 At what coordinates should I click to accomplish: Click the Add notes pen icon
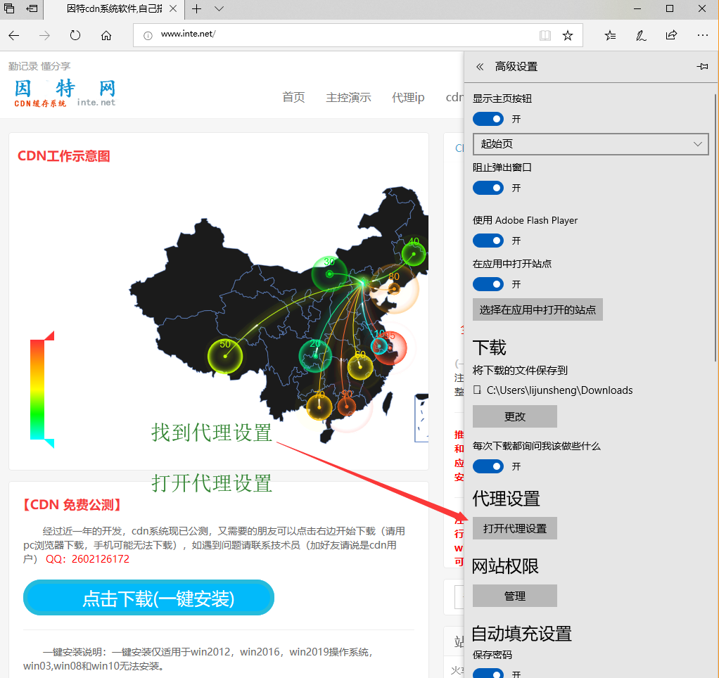point(641,35)
